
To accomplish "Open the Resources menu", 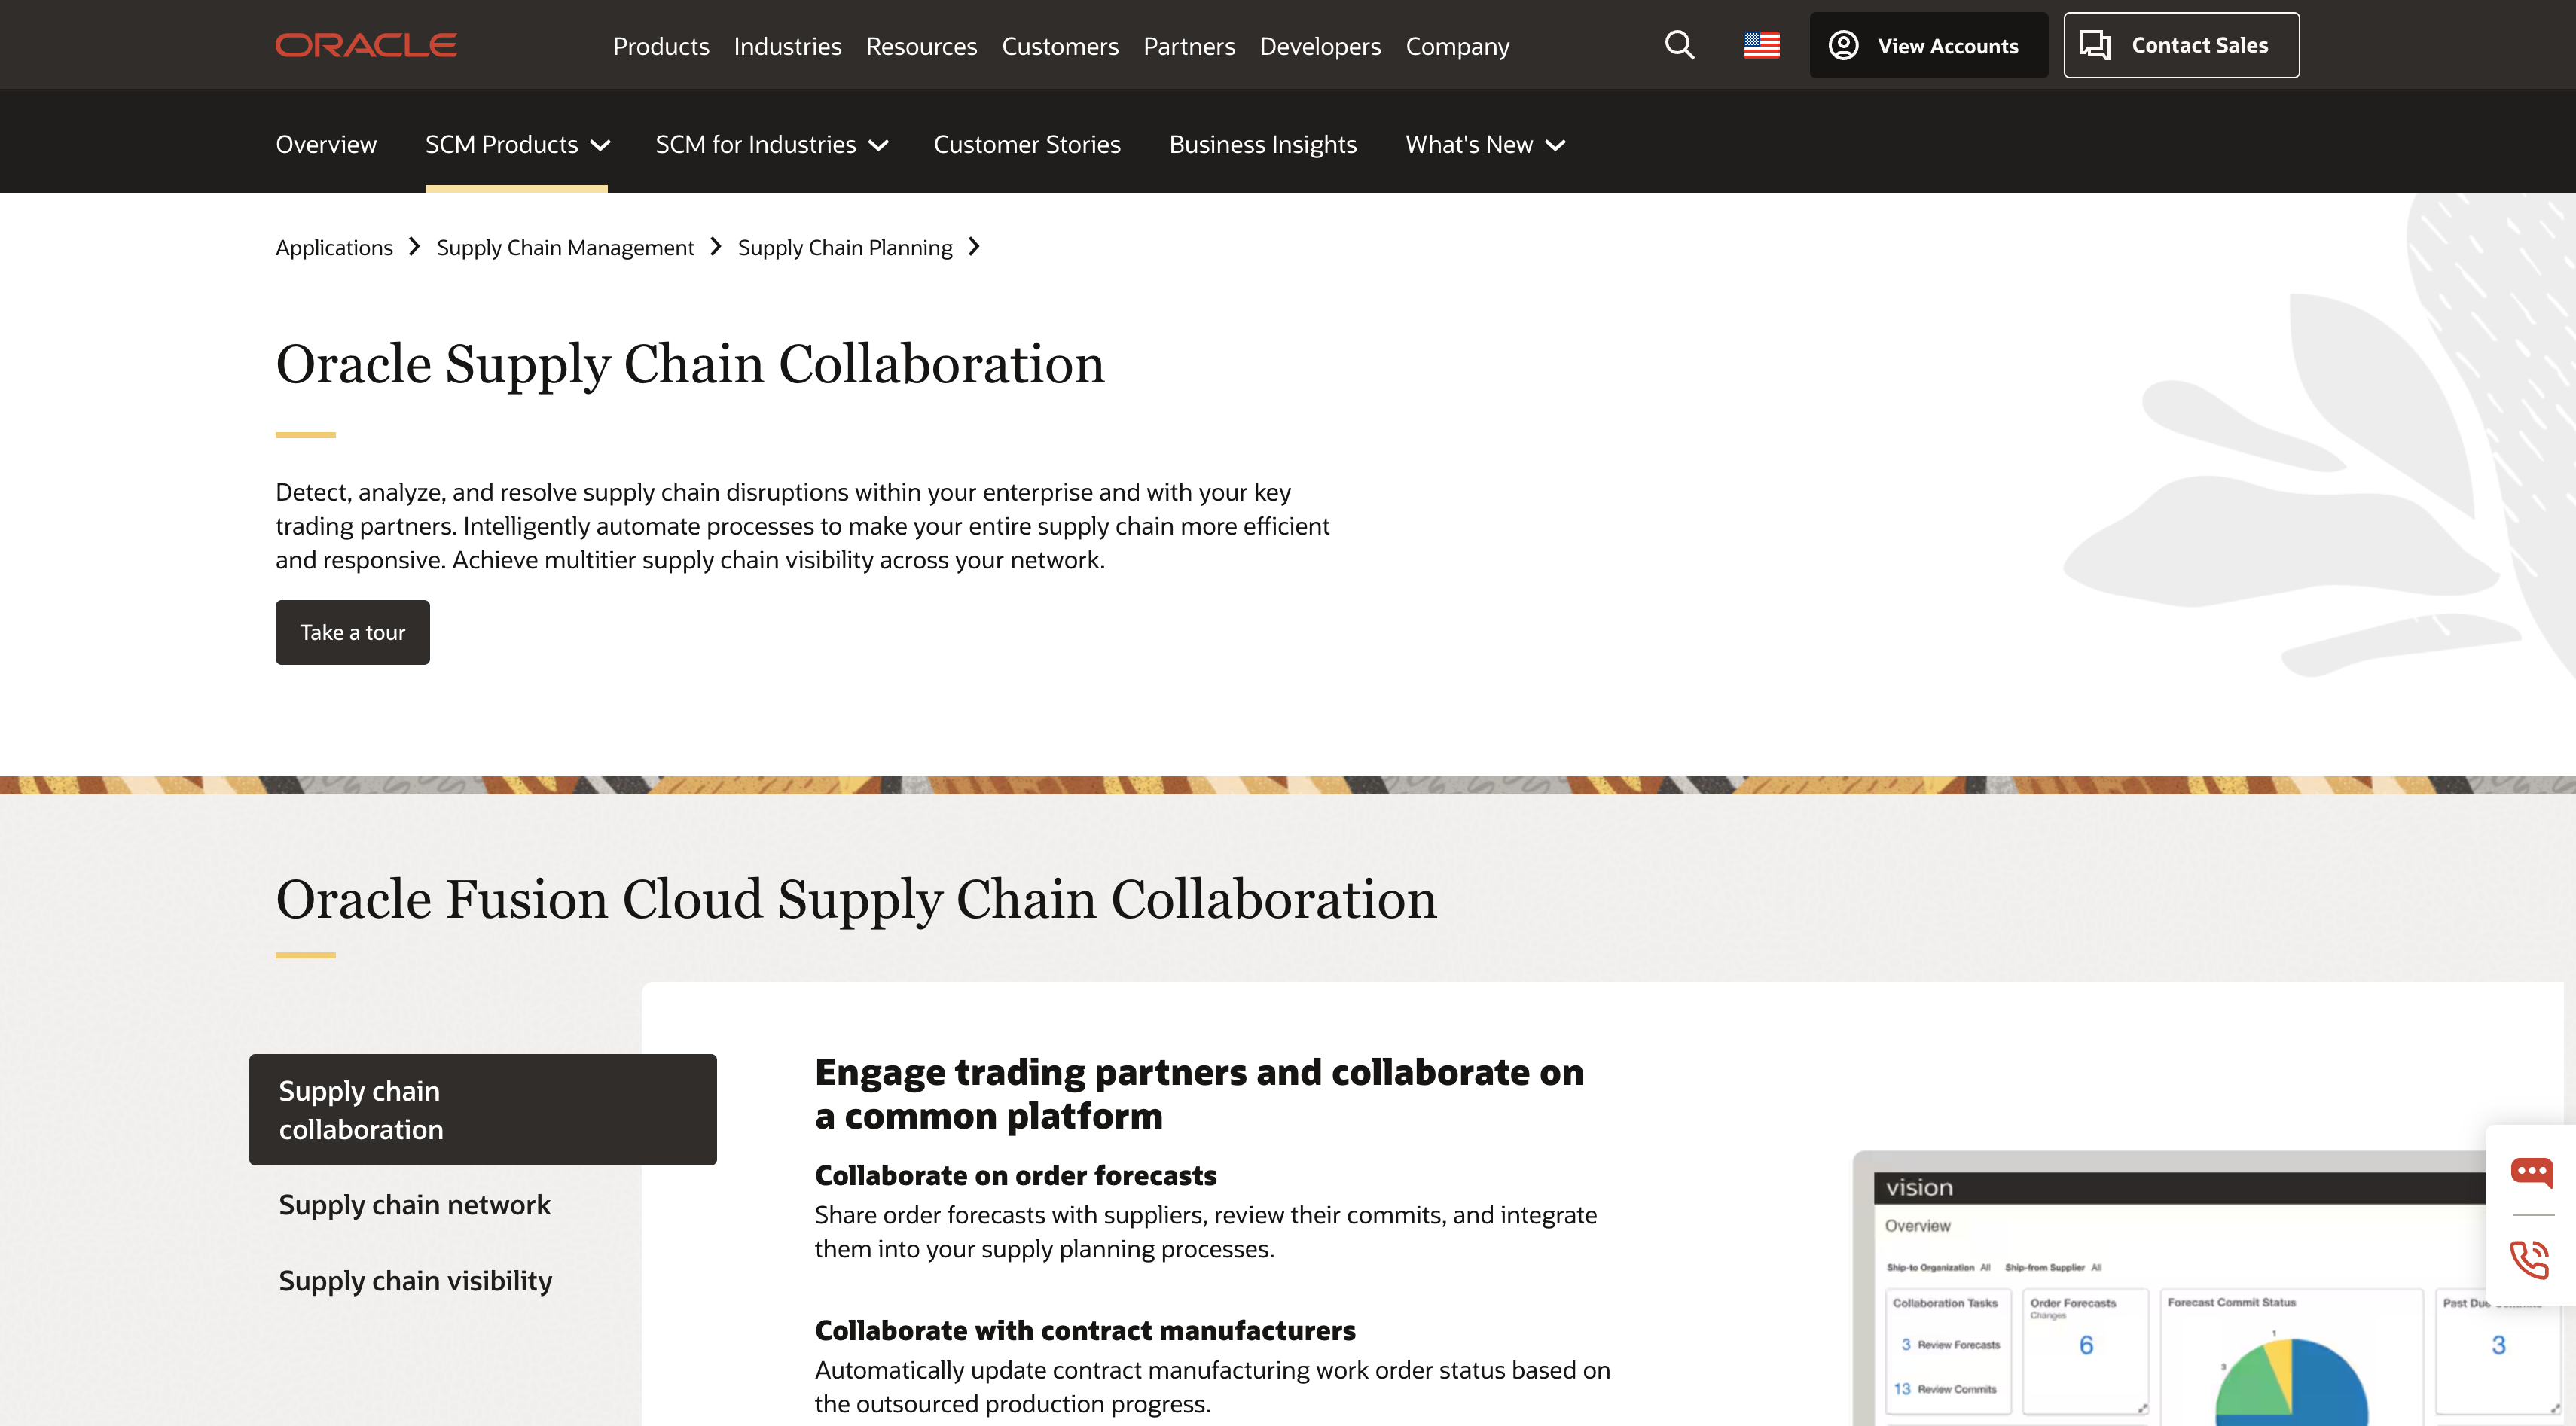I will pyautogui.click(x=921, y=46).
